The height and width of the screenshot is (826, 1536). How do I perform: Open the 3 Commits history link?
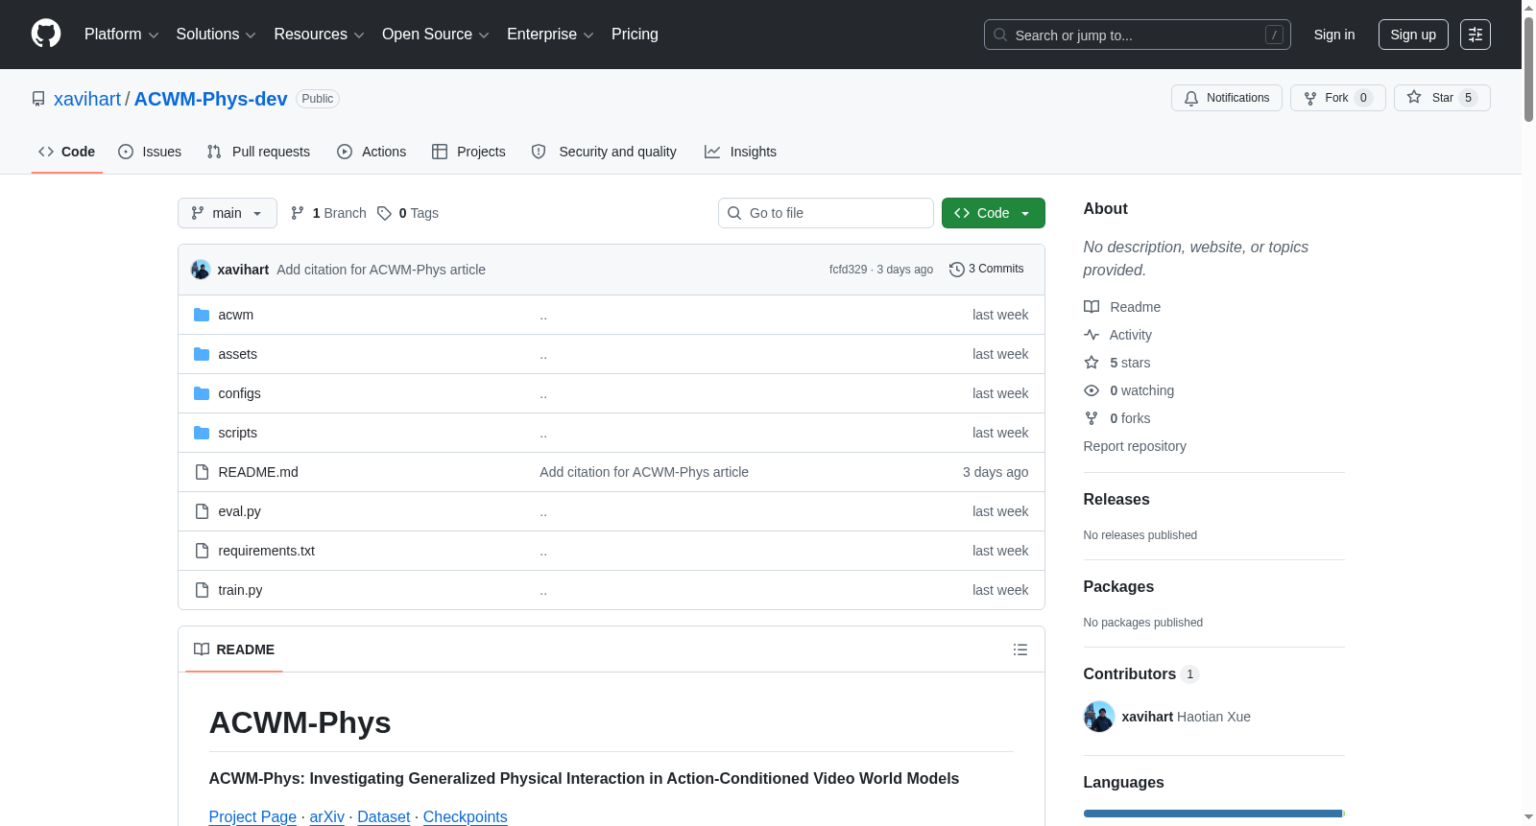click(x=987, y=270)
